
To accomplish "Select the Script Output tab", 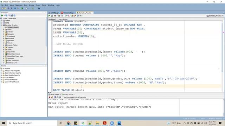I will click(55, 94).
